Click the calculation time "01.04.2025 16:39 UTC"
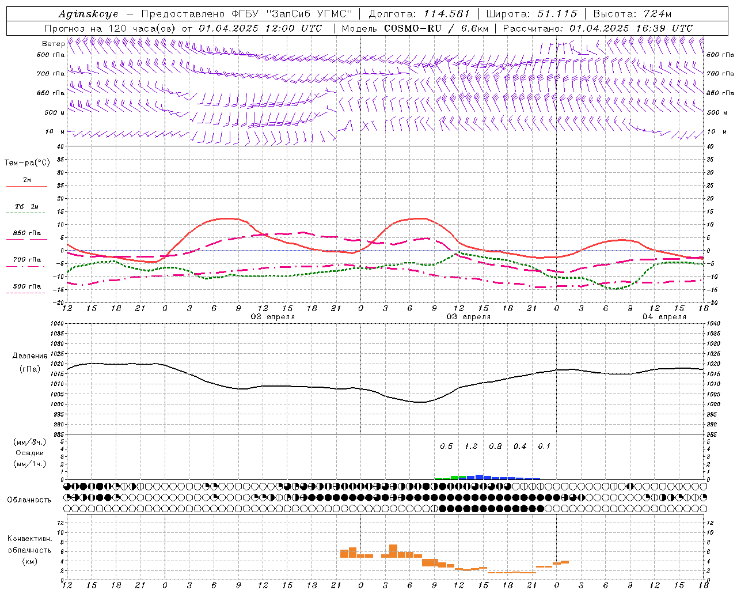The image size is (737, 590). pos(631,28)
